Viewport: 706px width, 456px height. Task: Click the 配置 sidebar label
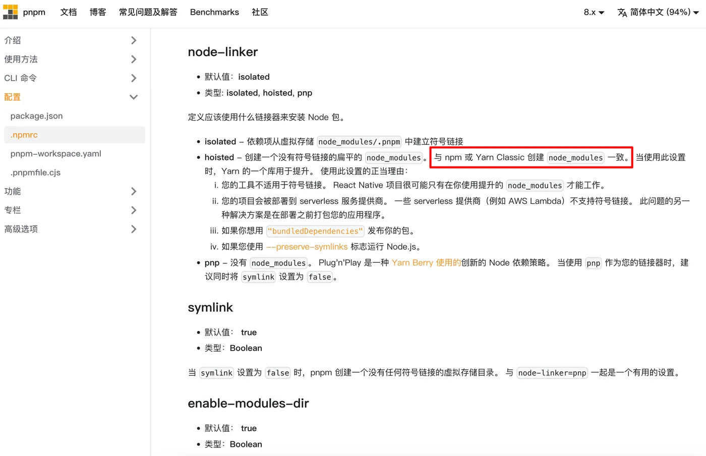(x=13, y=97)
